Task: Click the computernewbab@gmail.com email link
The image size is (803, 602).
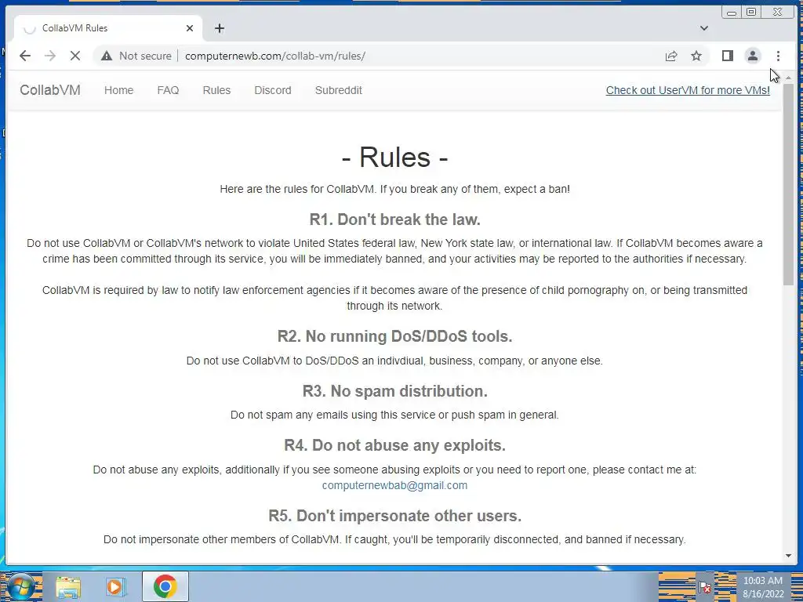Action: point(394,485)
